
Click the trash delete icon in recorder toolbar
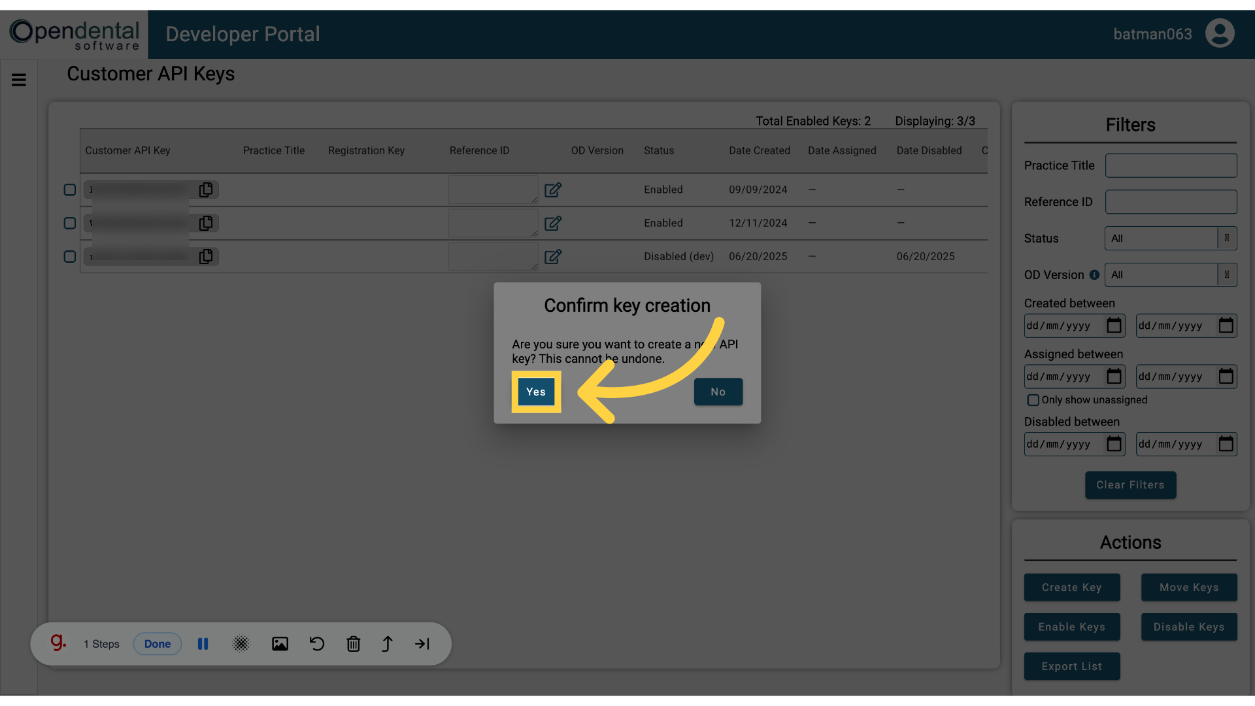tap(353, 644)
